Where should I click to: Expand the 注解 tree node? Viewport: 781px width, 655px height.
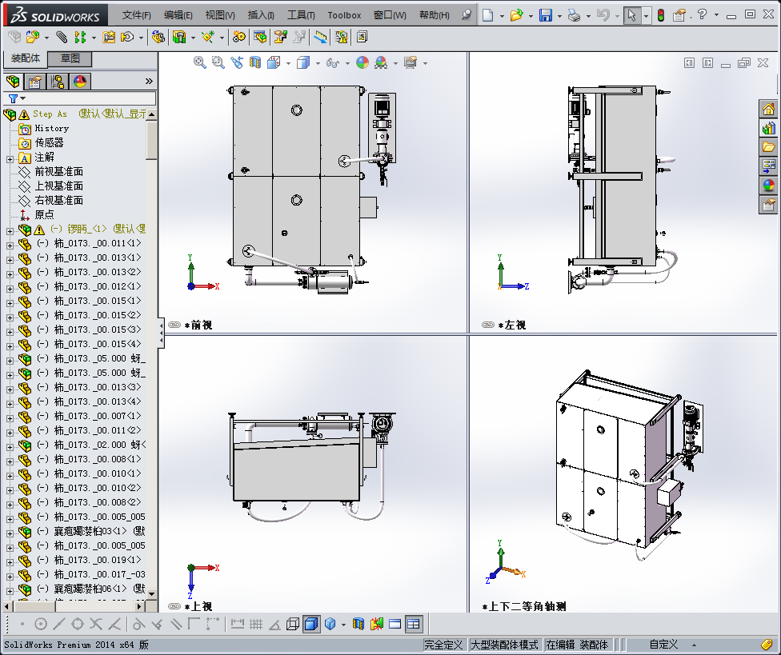coord(10,159)
